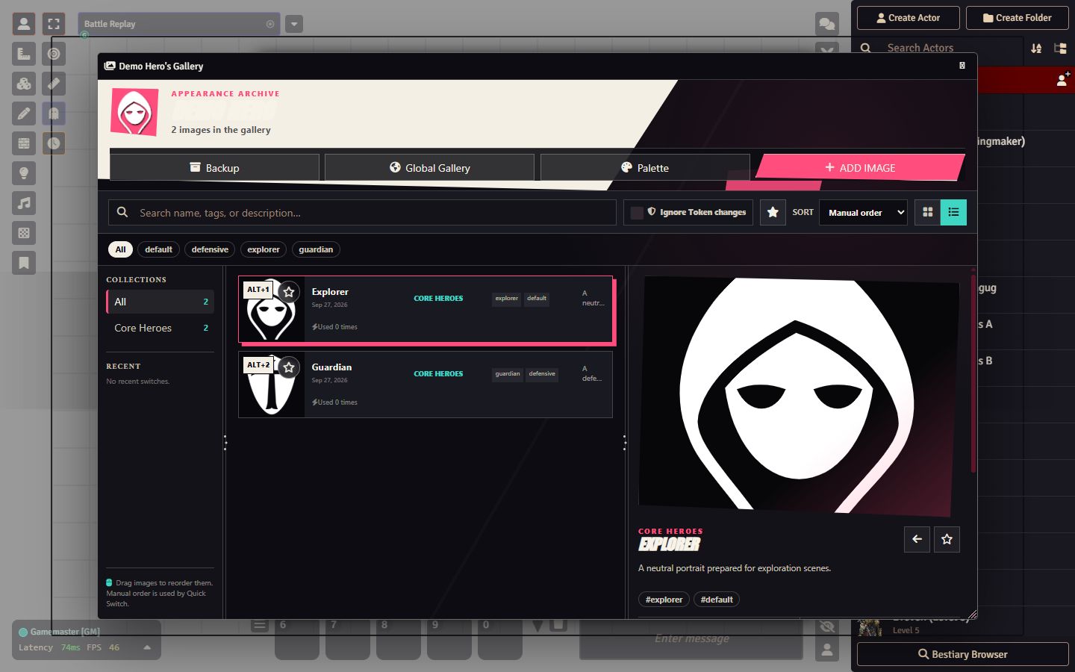Image resolution: width=1075 pixels, height=672 pixels.
Task: Favorite the Guardian image star
Action: tap(289, 367)
